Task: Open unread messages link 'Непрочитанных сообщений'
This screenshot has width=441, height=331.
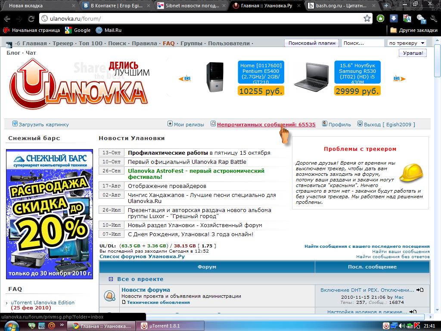Action: point(266,125)
